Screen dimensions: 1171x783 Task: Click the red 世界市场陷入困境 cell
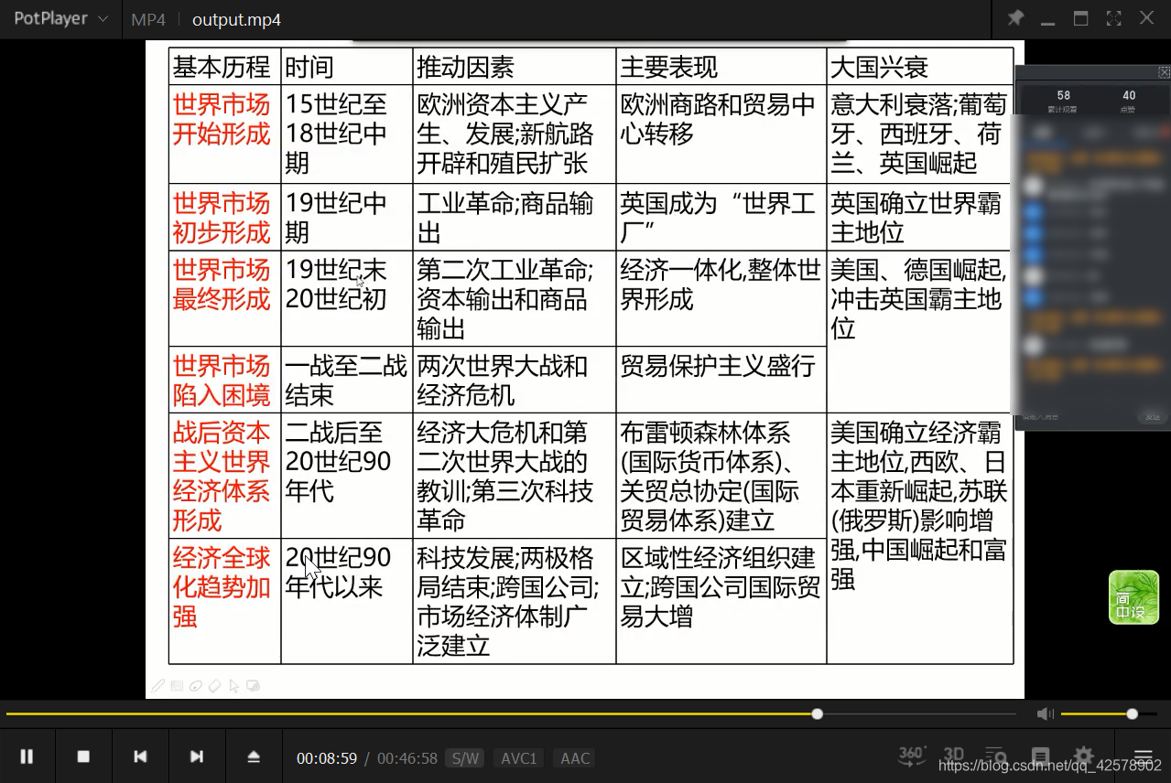pos(224,380)
